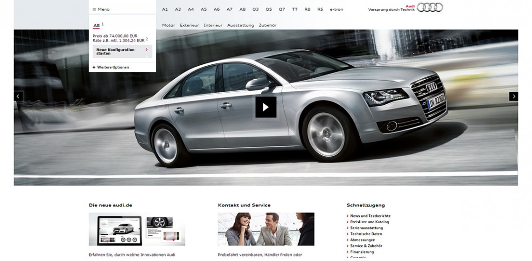Click the Rate z.B. mtl. 1.304,24 EUR text
The height and width of the screenshot is (261, 532).
tap(119, 41)
